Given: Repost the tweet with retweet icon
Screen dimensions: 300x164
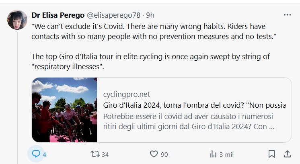Looking at the screenshot, I should [x=94, y=154].
